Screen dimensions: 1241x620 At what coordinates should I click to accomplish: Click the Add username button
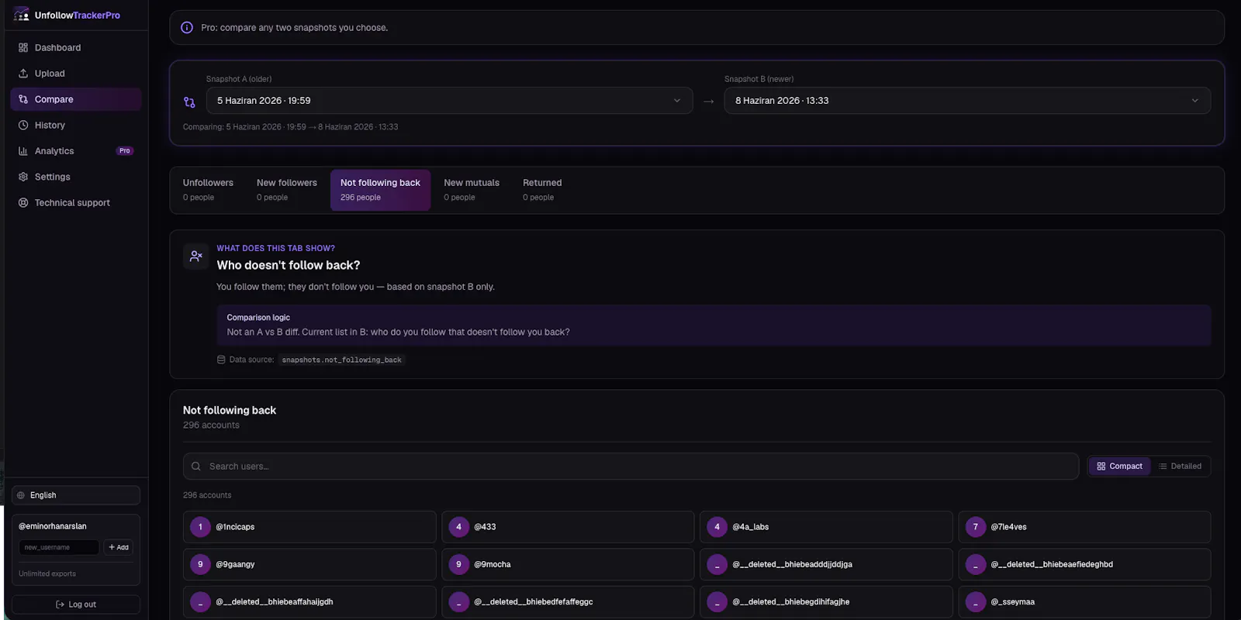[119, 547]
